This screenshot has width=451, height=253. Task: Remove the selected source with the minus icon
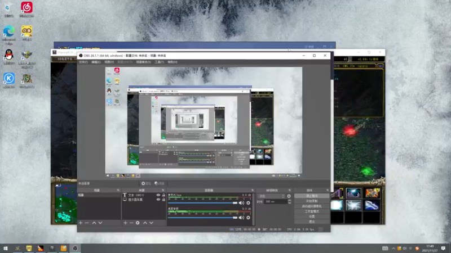[131, 223]
